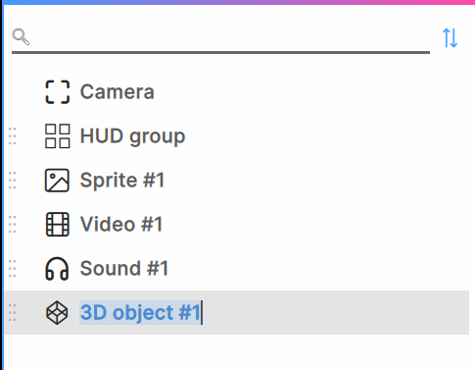Click the 3D object cube icon
This screenshot has height=370, width=475.
point(57,313)
